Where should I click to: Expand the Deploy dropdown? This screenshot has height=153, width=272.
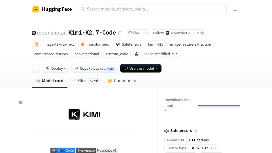coord(56,68)
